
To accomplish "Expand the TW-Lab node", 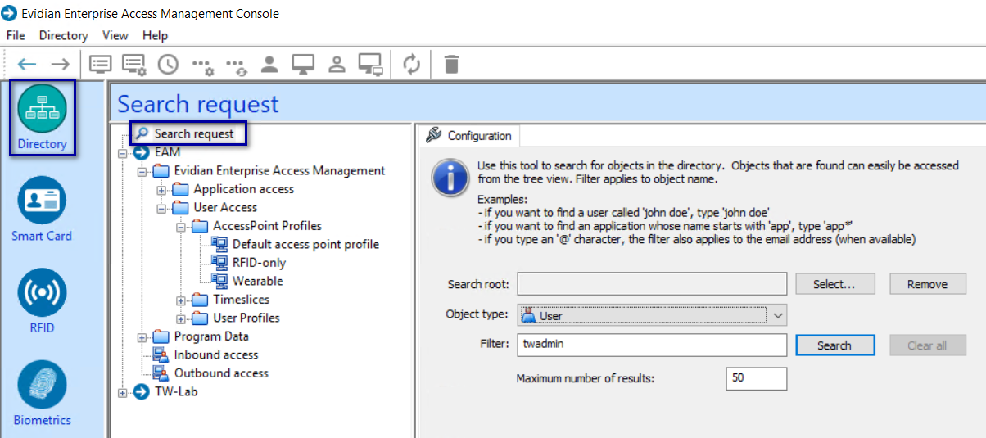I will tap(123, 391).
